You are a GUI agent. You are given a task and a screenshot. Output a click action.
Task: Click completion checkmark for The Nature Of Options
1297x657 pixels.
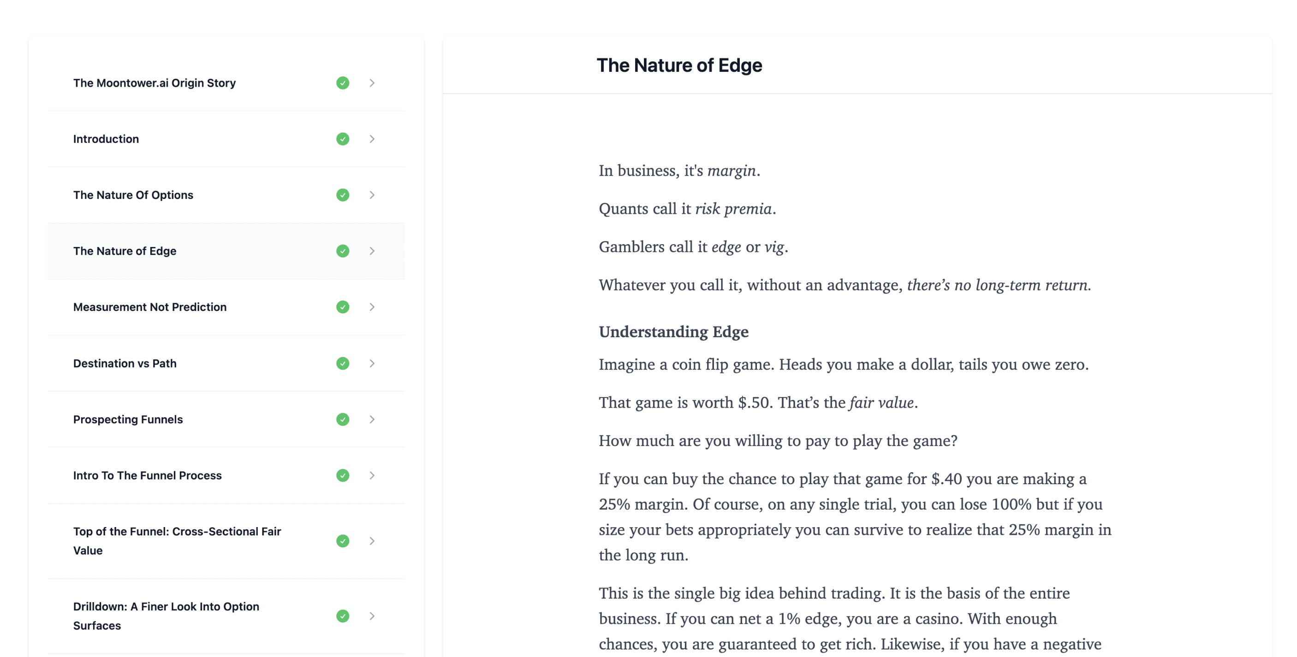tap(343, 195)
